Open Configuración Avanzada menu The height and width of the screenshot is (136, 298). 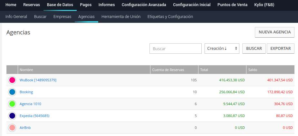point(144,5)
